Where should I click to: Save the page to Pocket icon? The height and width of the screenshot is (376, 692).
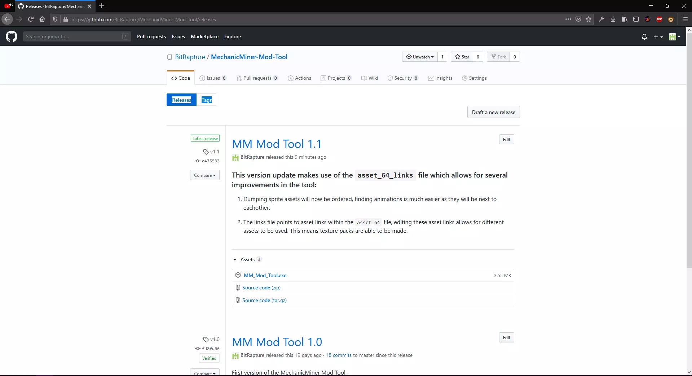(x=578, y=19)
